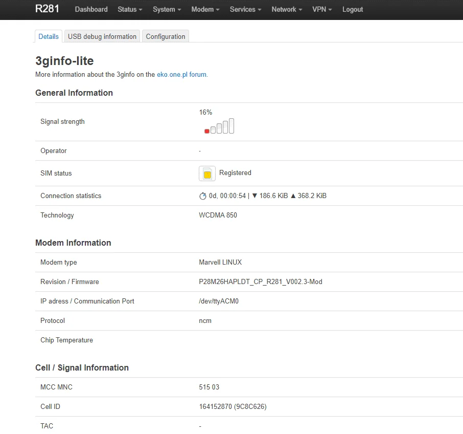Click the Cell ID label
This screenshot has width=463, height=434.
point(50,407)
